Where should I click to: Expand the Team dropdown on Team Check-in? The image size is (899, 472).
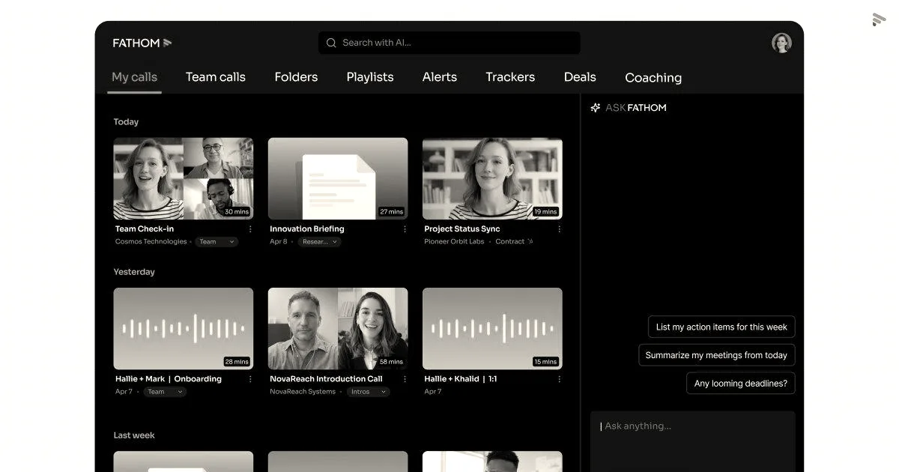217,242
